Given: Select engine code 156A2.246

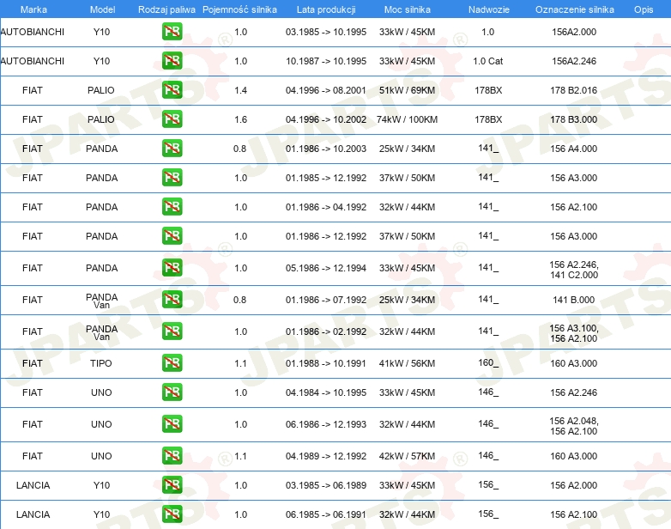Looking at the screenshot, I should click(574, 61).
